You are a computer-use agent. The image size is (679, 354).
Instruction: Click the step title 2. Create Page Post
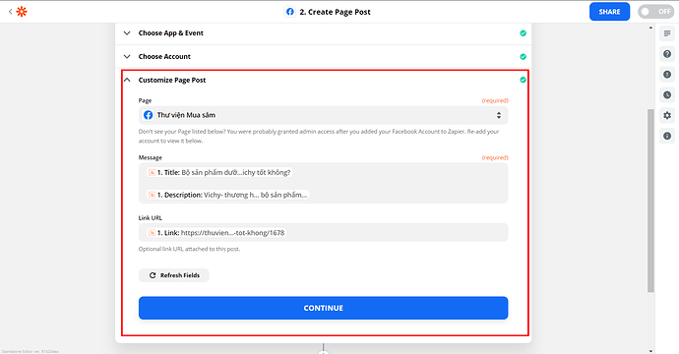coord(335,12)
